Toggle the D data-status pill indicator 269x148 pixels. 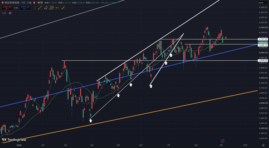coord(40,3)
